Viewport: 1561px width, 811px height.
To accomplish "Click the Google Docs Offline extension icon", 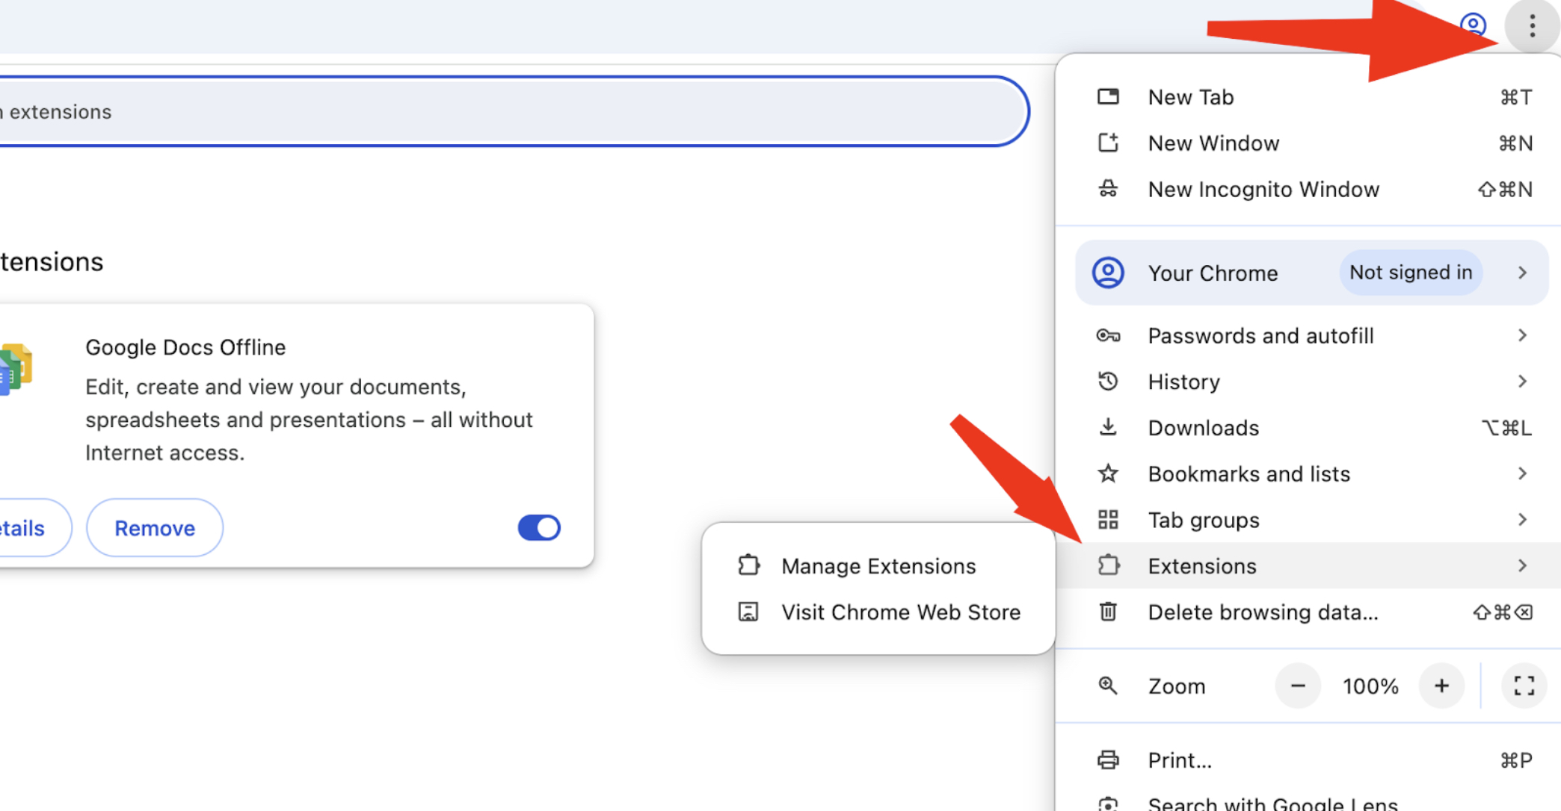I will tap(15, 369).
